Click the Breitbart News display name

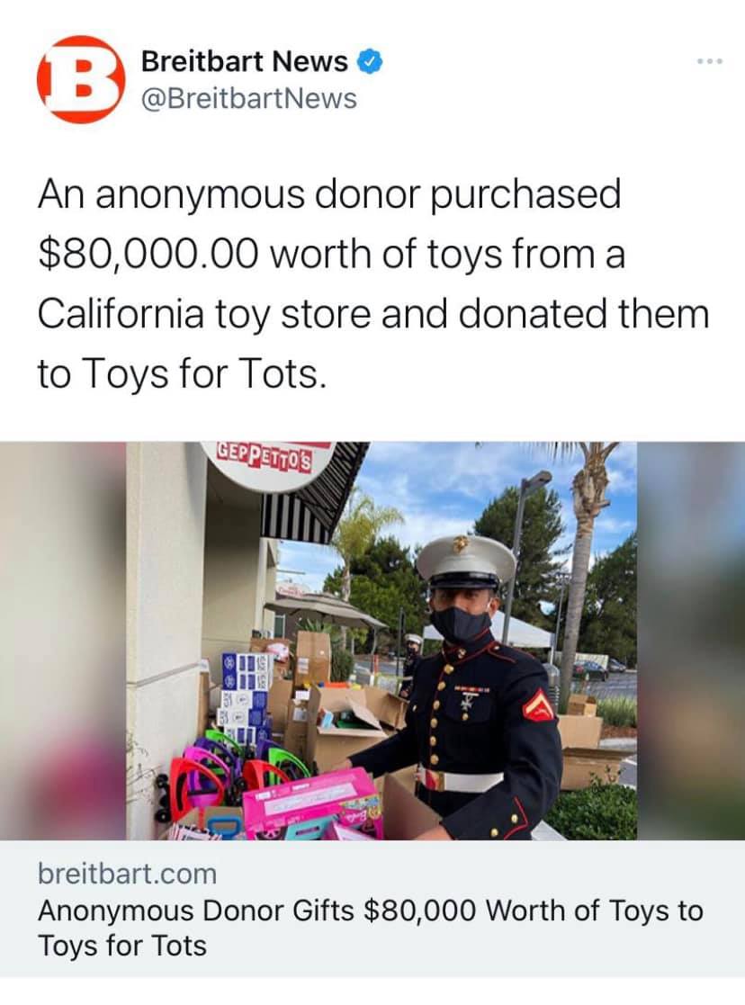coord(244,61)
